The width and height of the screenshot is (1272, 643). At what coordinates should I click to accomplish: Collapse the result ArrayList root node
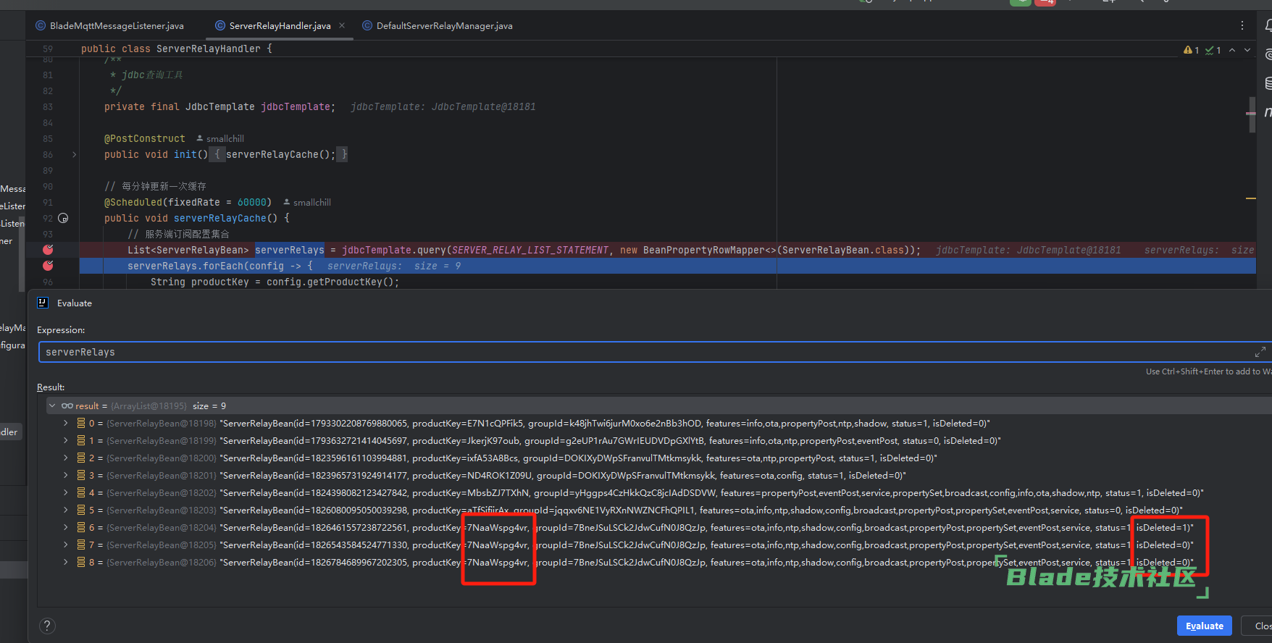pyautogui.click(x=52, y=405)
